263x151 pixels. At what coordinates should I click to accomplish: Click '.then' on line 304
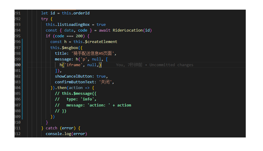pos(61,88)
